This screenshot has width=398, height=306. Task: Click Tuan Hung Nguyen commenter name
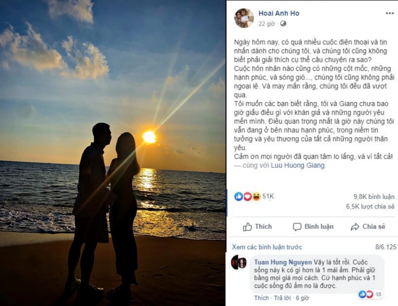point(283,262)
